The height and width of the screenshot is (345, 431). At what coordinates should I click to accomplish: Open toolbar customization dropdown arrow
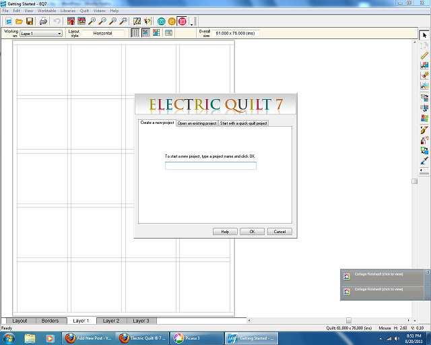191,25
